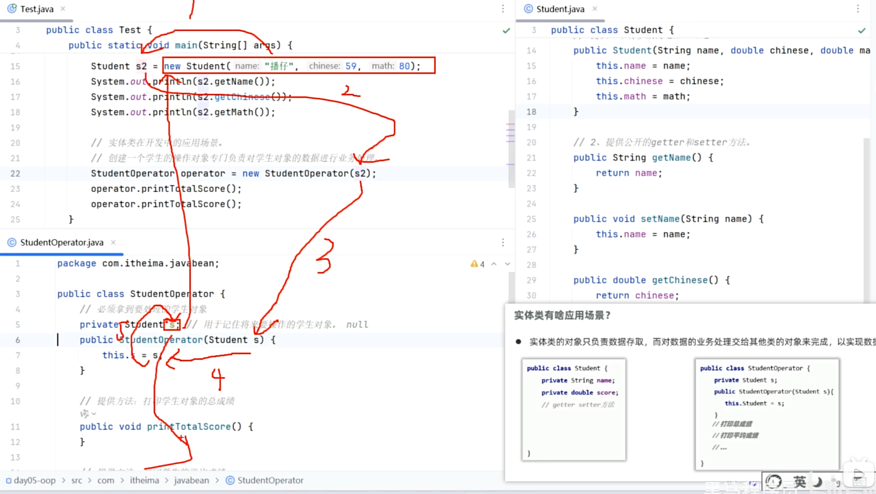The height and width of the screenshot is (494, 876).
Task: Switch to the Test.java tab
Action: (36, 9)
